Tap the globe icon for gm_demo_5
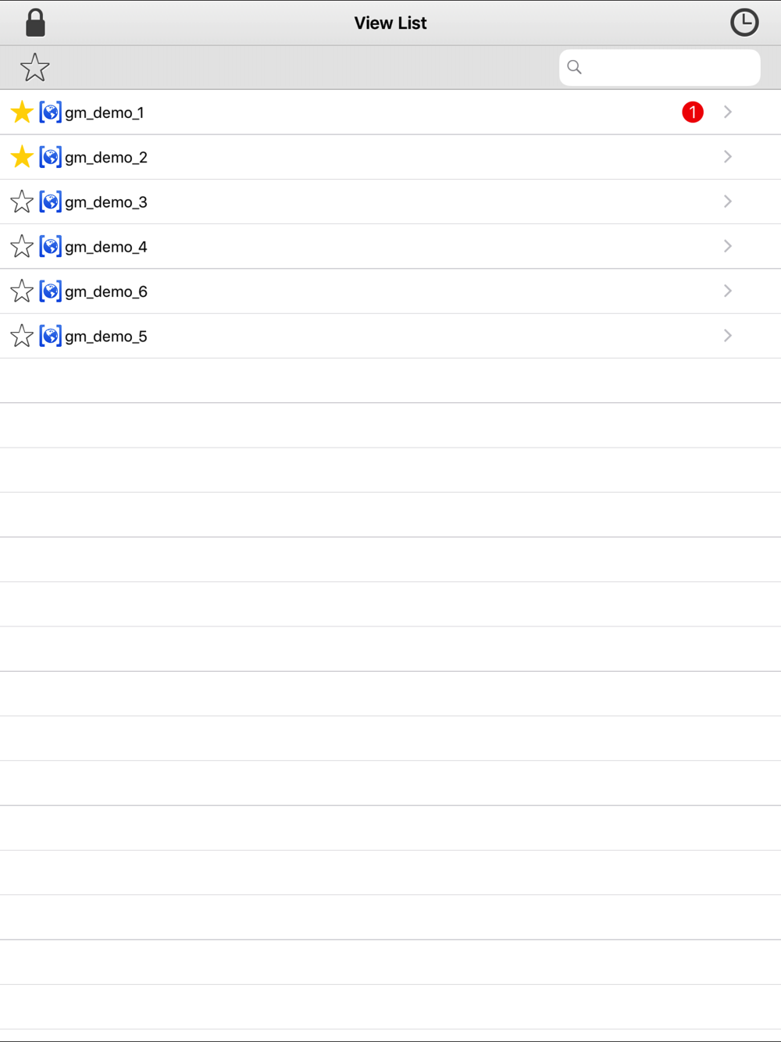This screenshot has width=781, height=1042. tap(51, 337)
